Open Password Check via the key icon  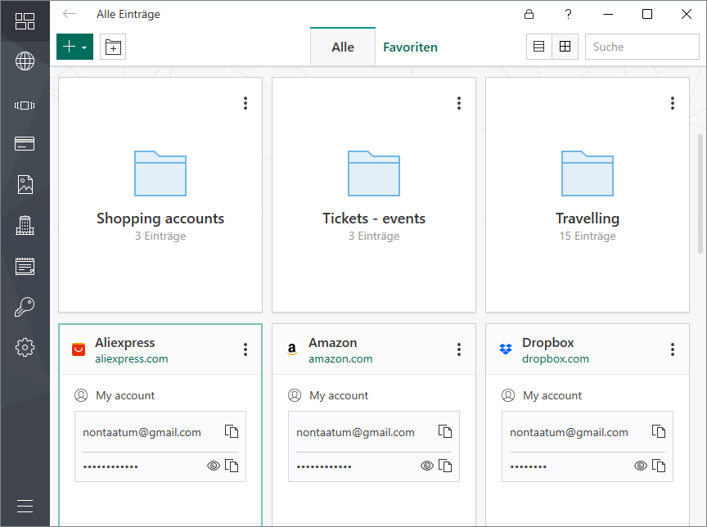pyautogui.click(x=25, y=306)
